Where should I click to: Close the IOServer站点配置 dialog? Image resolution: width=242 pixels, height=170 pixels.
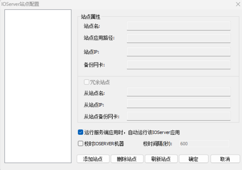[x=238, y=4]
